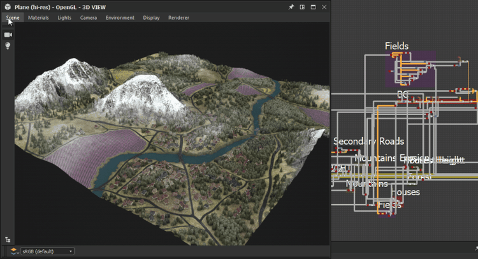
Task: Open the Camera menu
Action: pos(89,18)
